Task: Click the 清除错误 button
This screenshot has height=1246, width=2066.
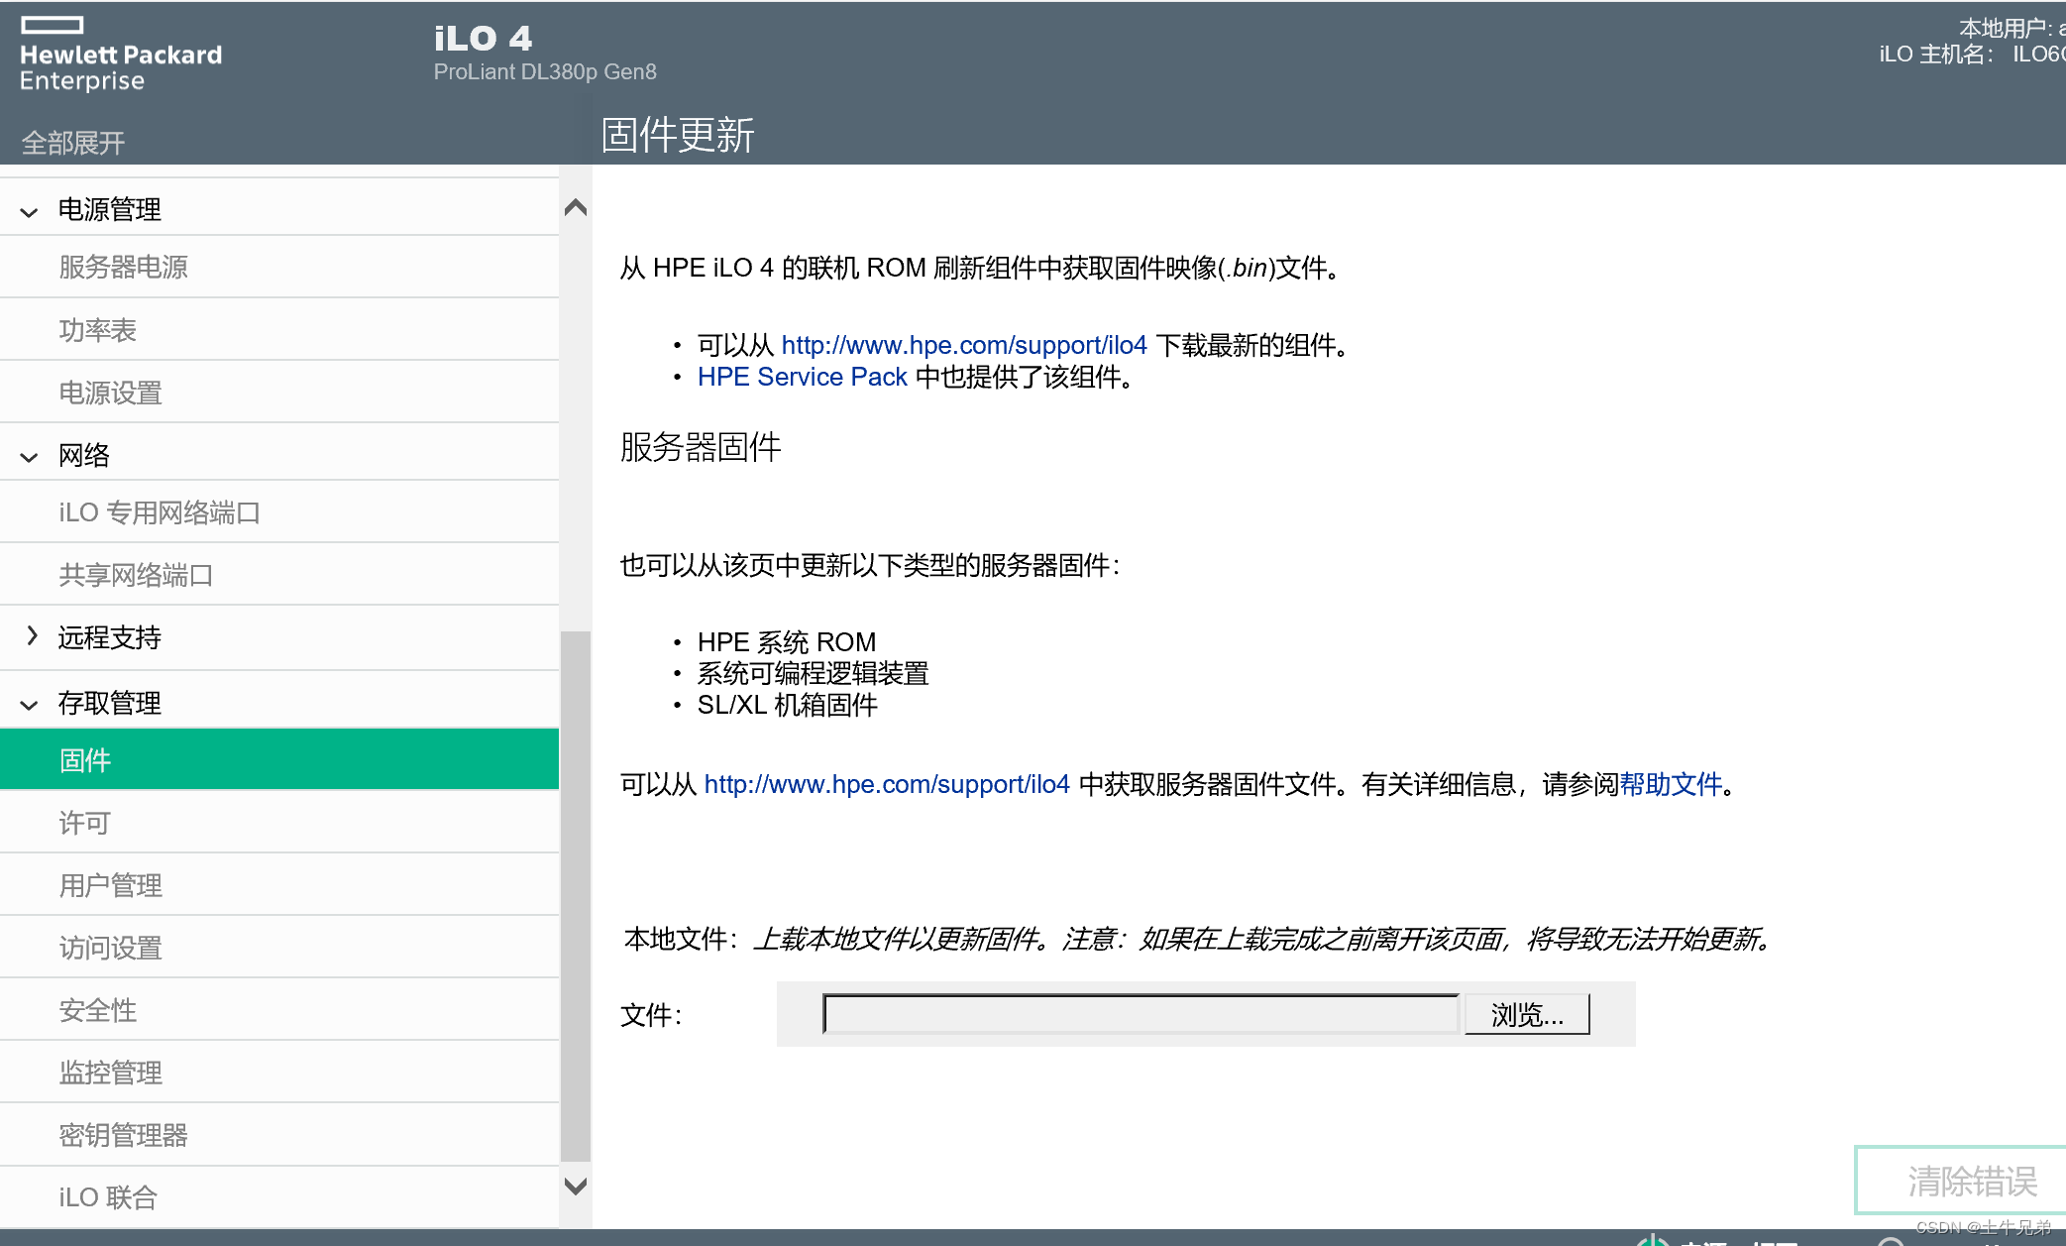Action: tap(1971, 1180)
